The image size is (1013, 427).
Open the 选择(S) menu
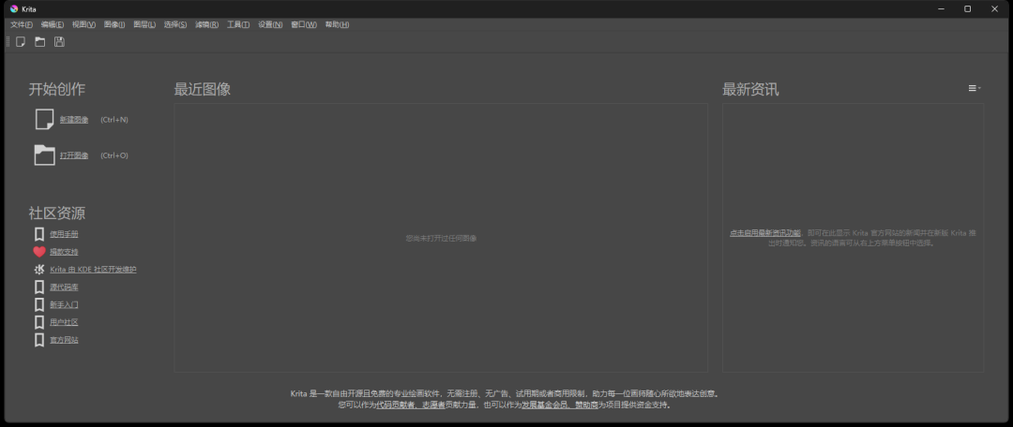pyautogui.click(x=175, y=24)
